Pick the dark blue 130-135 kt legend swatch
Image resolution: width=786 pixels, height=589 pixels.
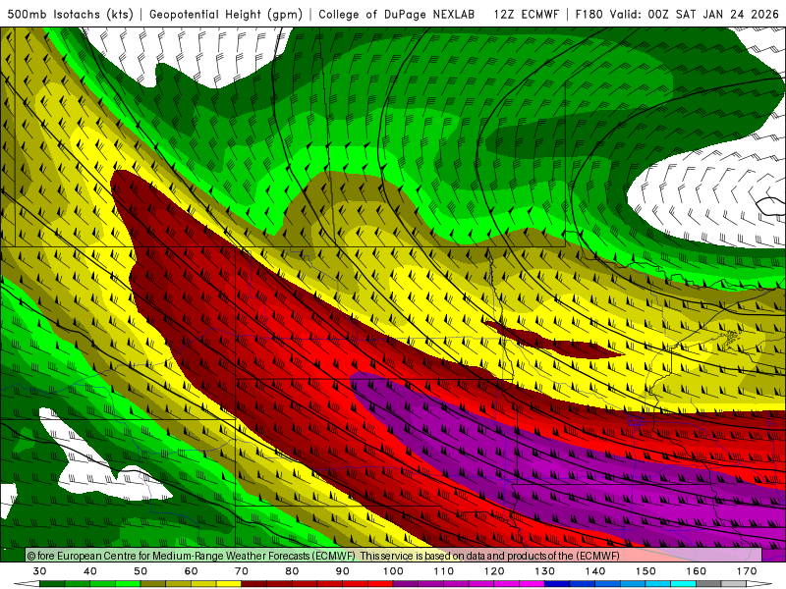pyautogui.click(x=557, y=584)
